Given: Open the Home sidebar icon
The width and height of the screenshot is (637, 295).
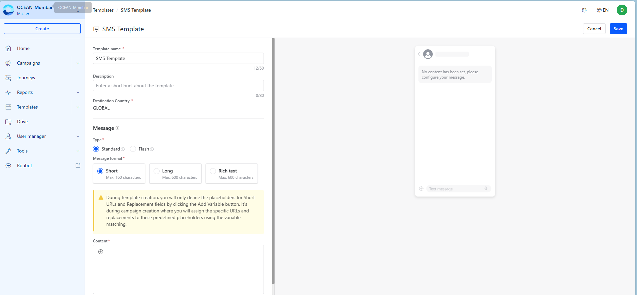Looking at the screenshot, I should pyautogui.click(x=9, y=48).
